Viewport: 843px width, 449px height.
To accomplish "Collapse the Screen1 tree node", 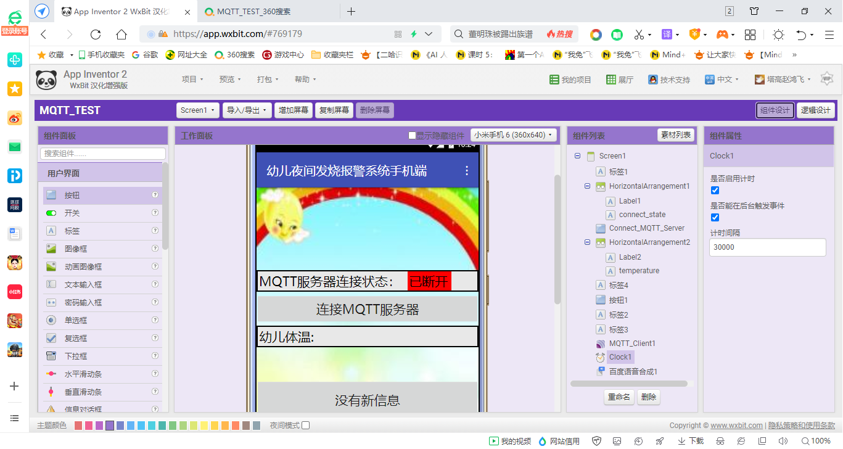I will 577,156.
